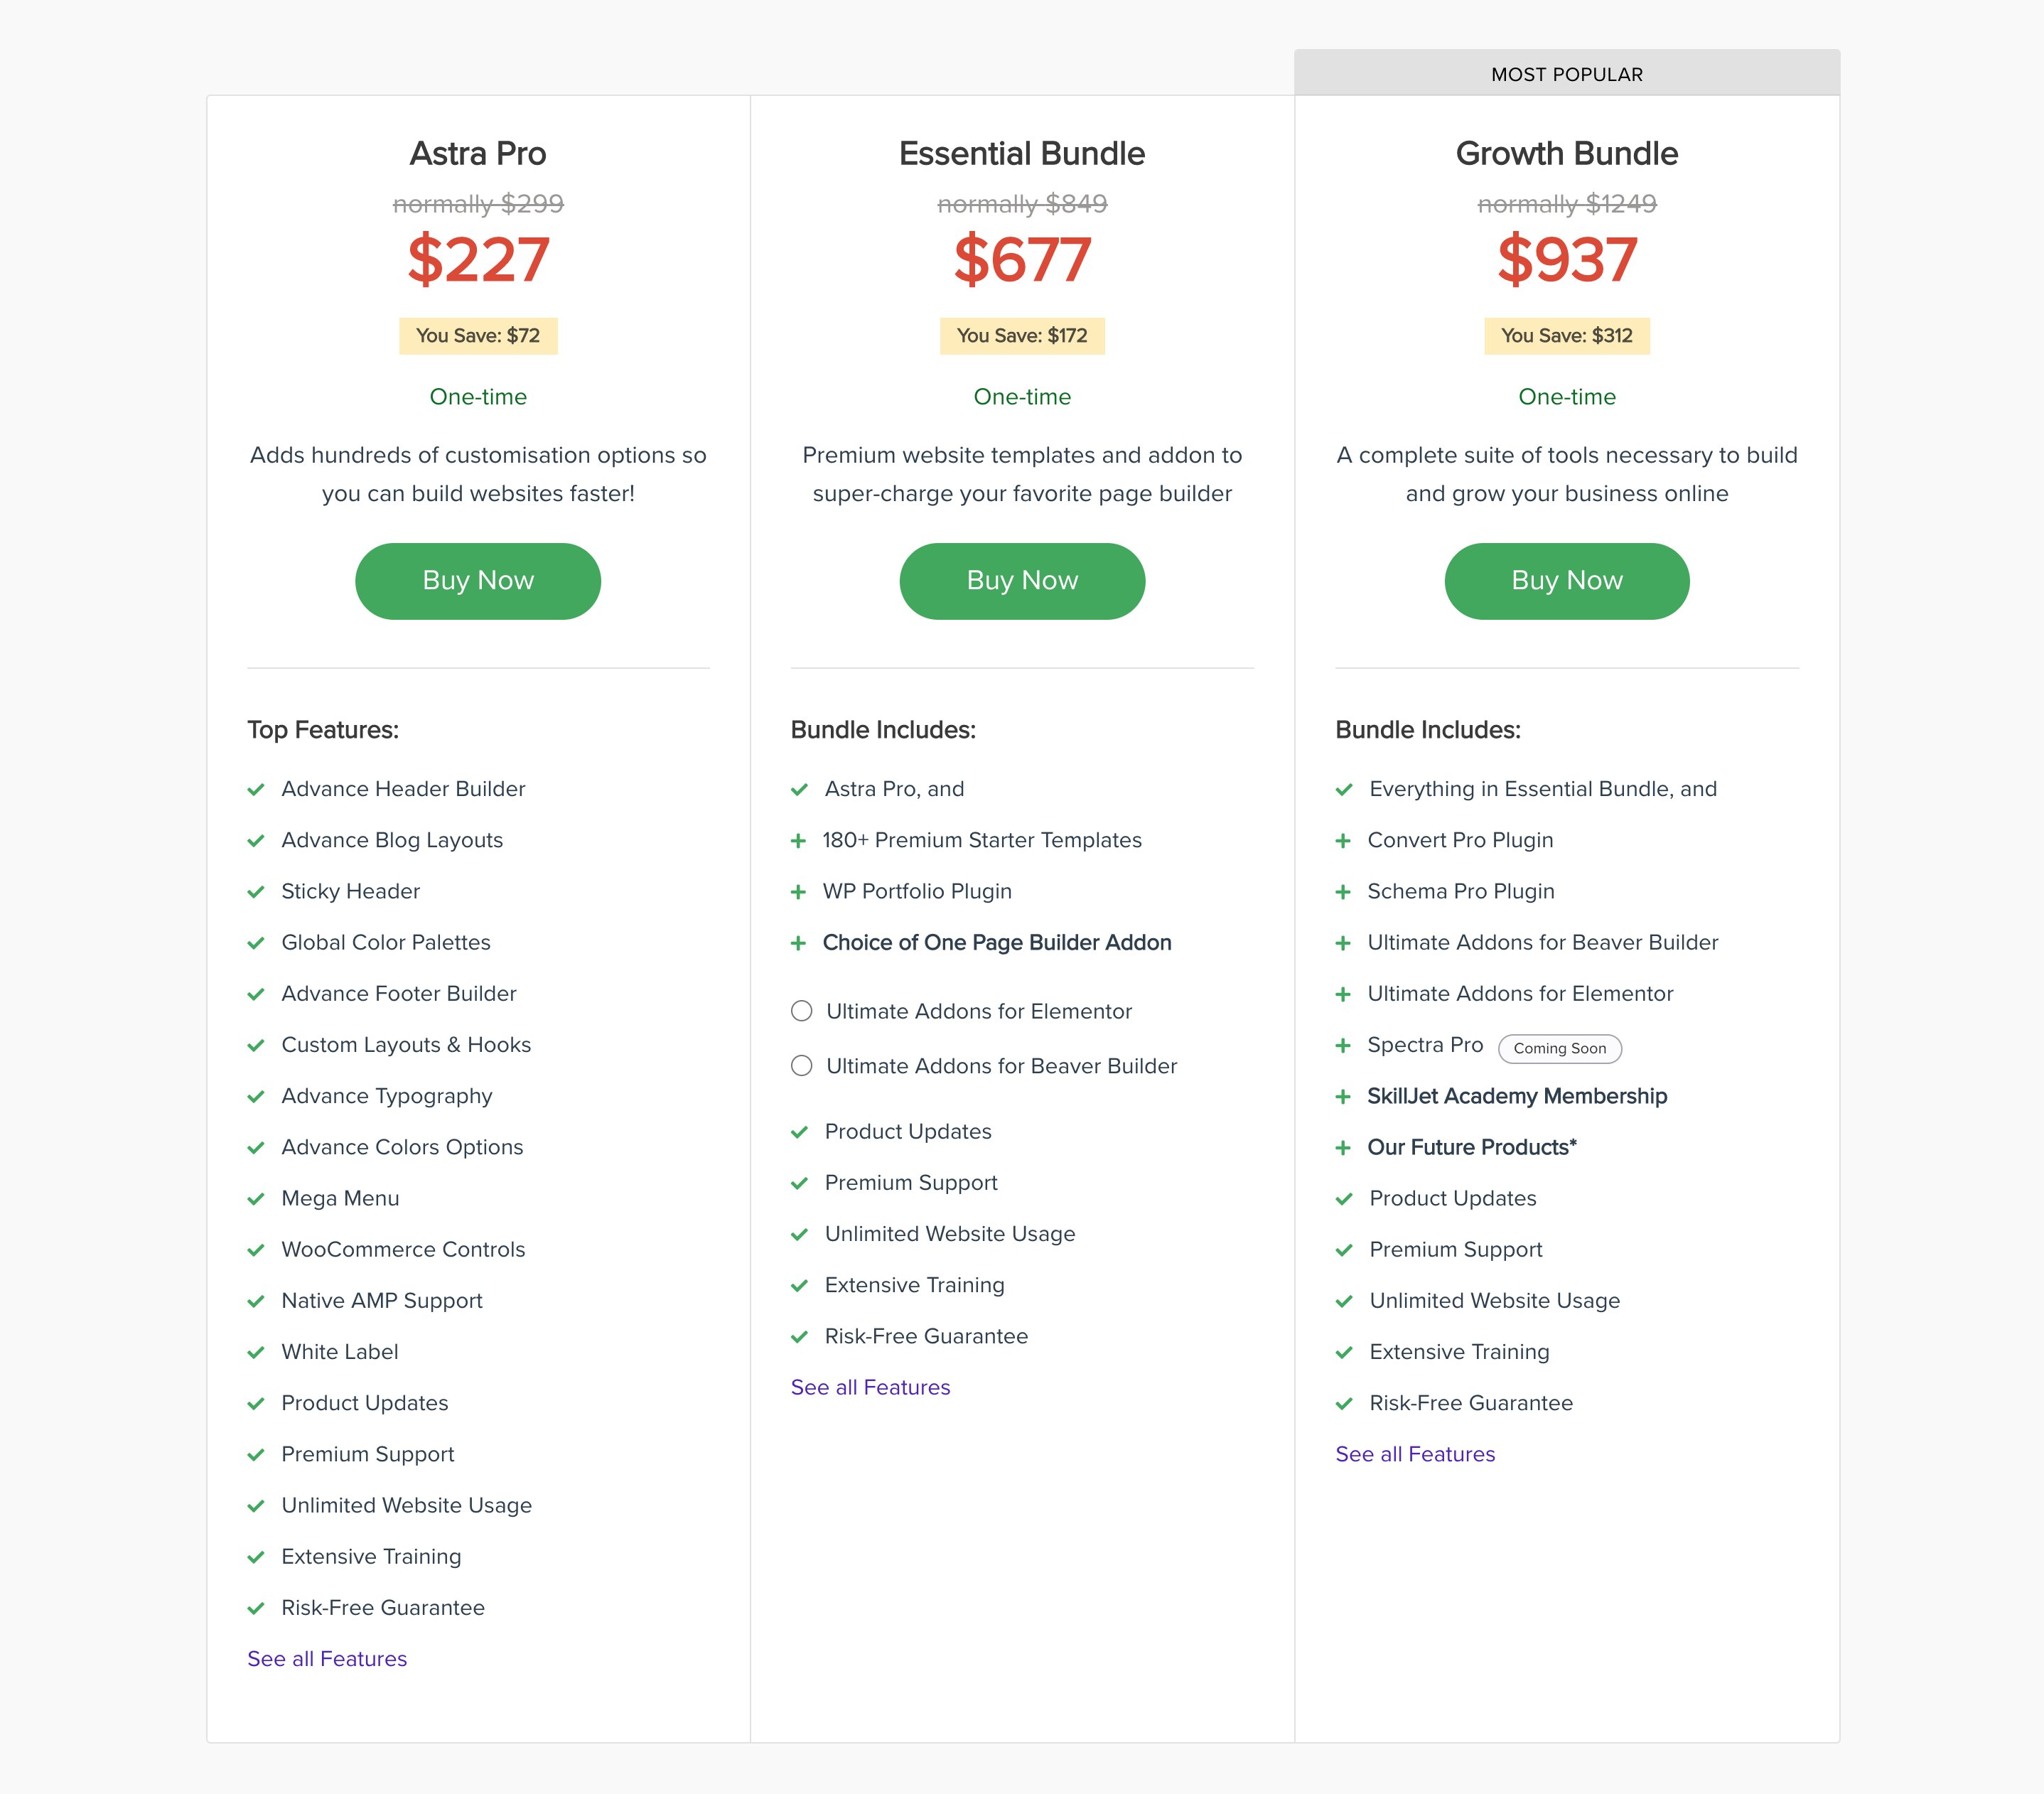Click the plus icon next to SkillJet Academy Membership
This screenshot has height=1794, width=2044.
tap(1344, 1096)
